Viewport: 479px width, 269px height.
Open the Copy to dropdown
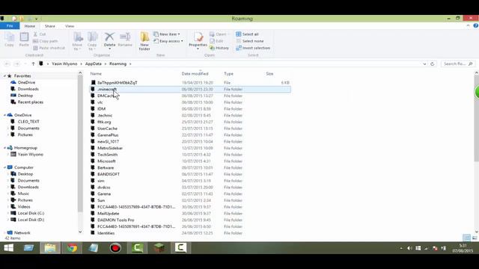tap(92, 41)
